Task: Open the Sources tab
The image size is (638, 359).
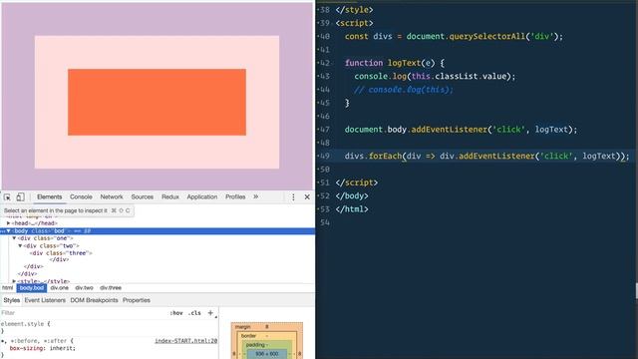Action: click(x=142, y=197)
